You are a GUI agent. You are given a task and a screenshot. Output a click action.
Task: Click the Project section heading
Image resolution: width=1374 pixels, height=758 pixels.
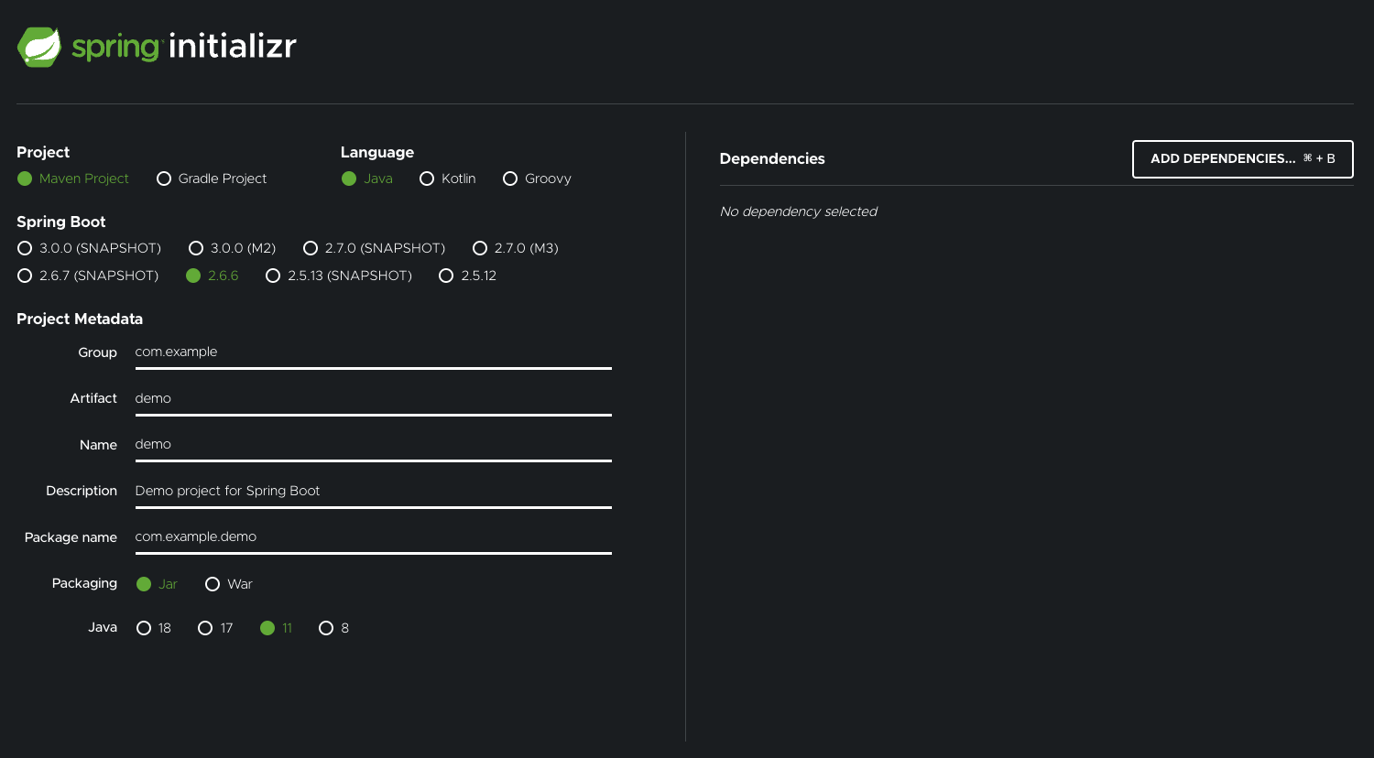[x=43, y=153]
